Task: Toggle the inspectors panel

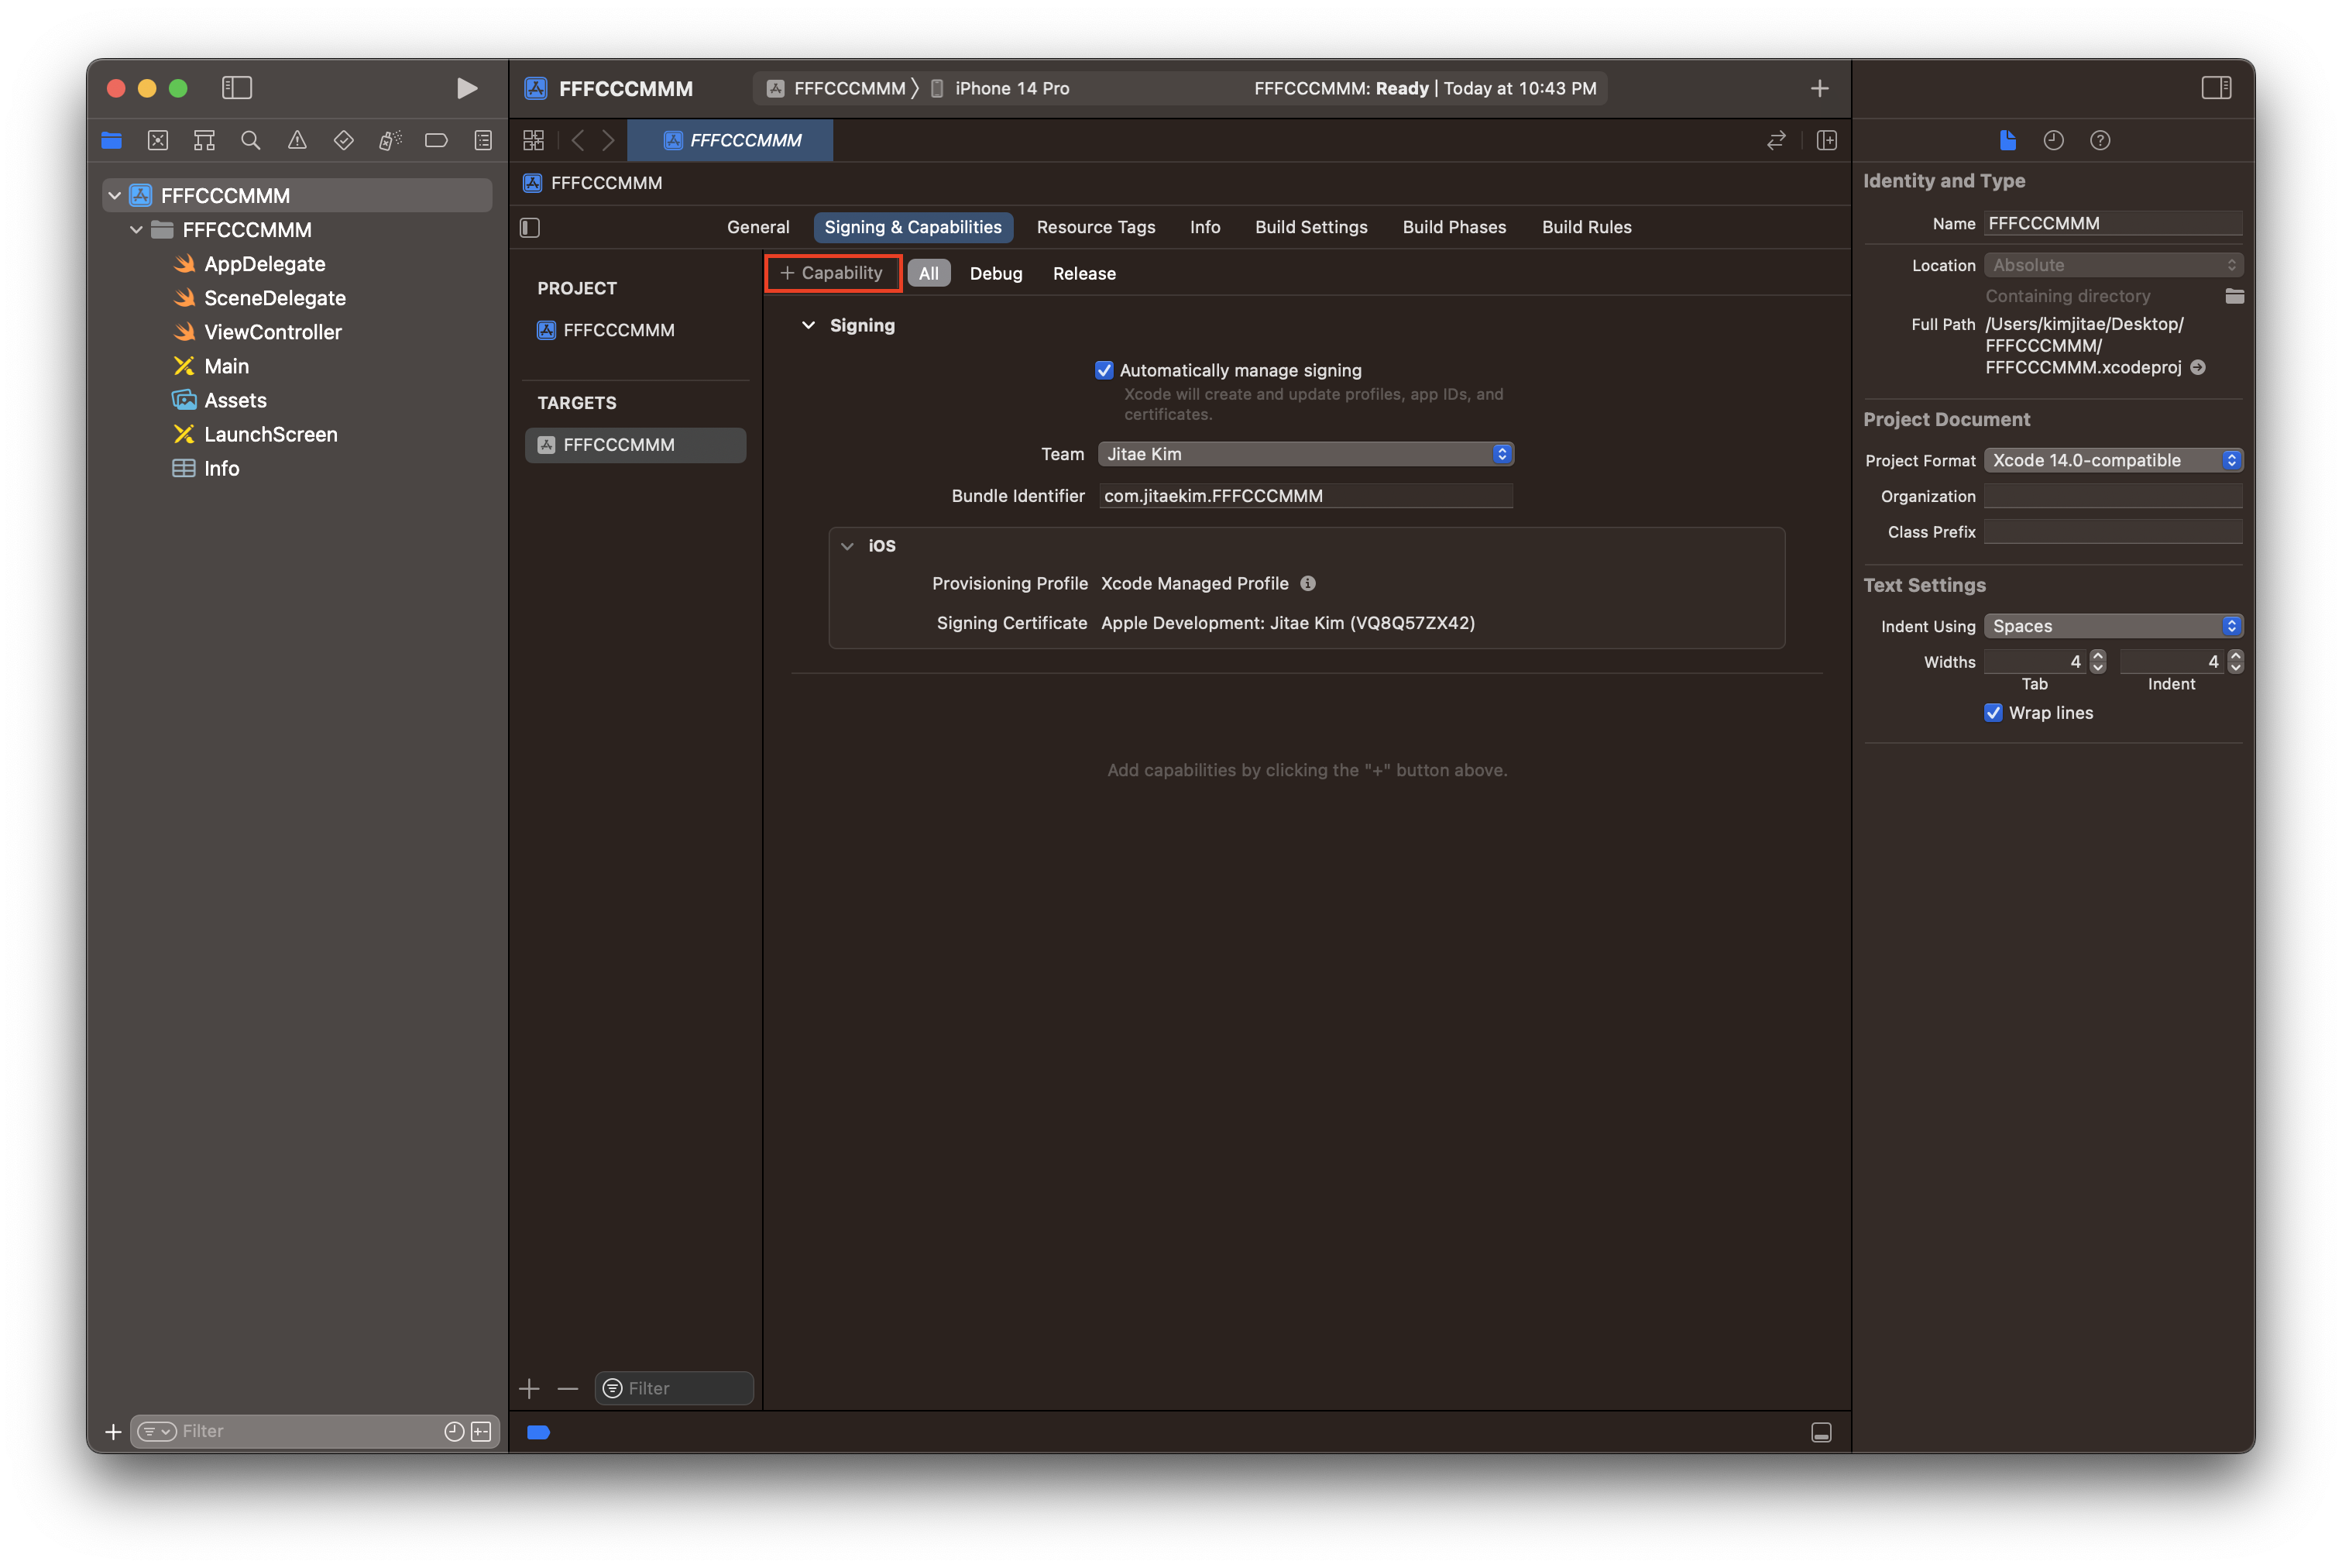Action: tap(2216, 88)
